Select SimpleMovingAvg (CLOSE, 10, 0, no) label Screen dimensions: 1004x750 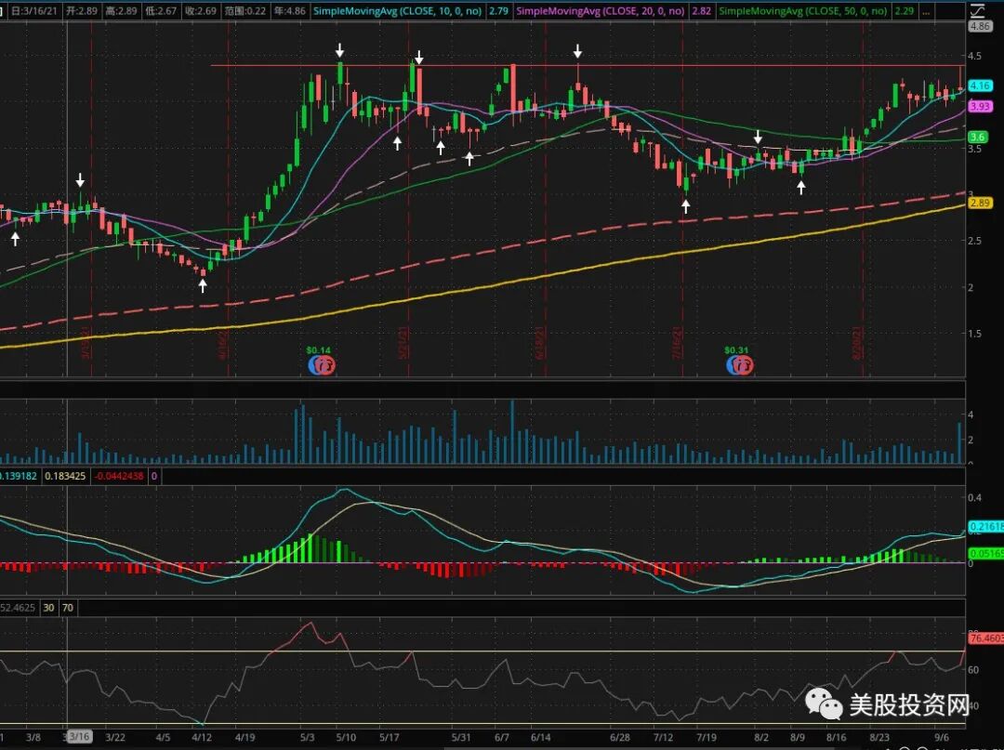point(397,11)
